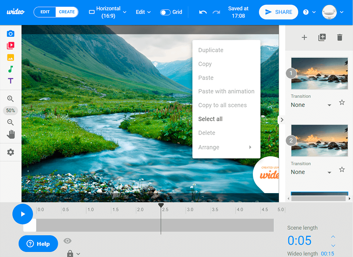Click the SHARE button
The image size is (353, 257).
coord(278,12)
